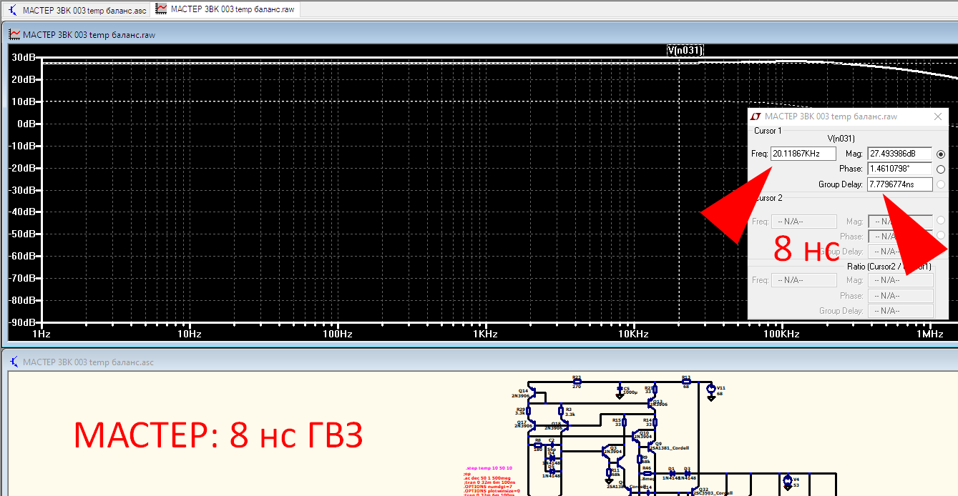Select the Mag radio button for Cursor 1
958x496 pixels.
[940, 154]
